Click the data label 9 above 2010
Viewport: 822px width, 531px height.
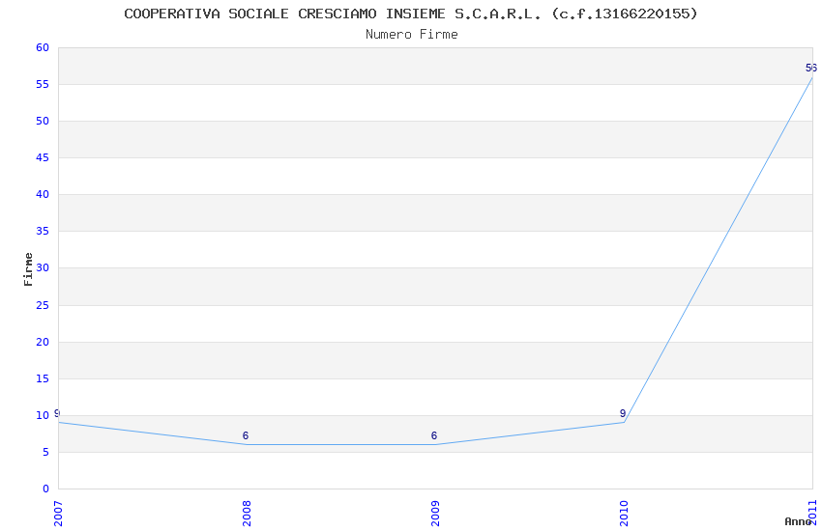[623, 413]
